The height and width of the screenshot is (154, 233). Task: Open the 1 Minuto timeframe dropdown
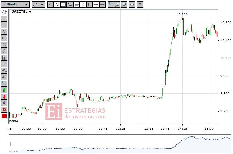[16, 5]
